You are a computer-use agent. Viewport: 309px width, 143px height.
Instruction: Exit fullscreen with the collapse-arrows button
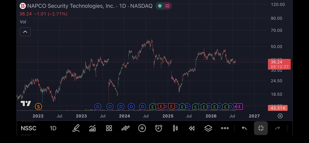pyautogui.click(x=261, y=128)
